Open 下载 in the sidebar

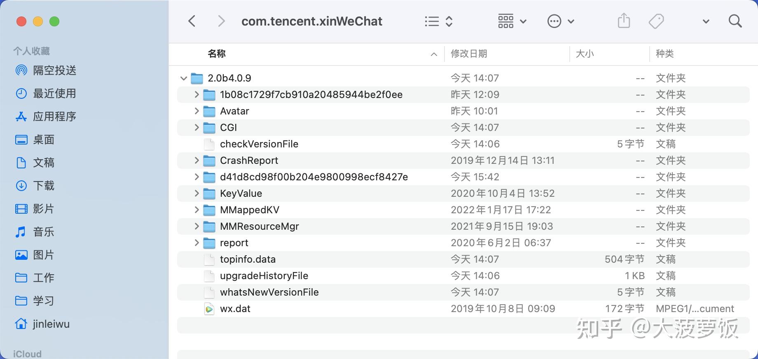pyautogui.click(x=44, y=186)
